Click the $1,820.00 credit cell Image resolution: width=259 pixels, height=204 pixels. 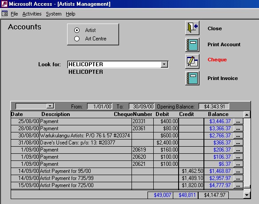tap(191, 185)
